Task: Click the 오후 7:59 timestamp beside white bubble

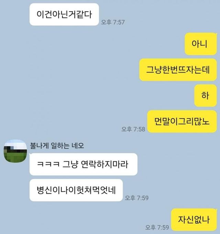Action: coord(137,198)
